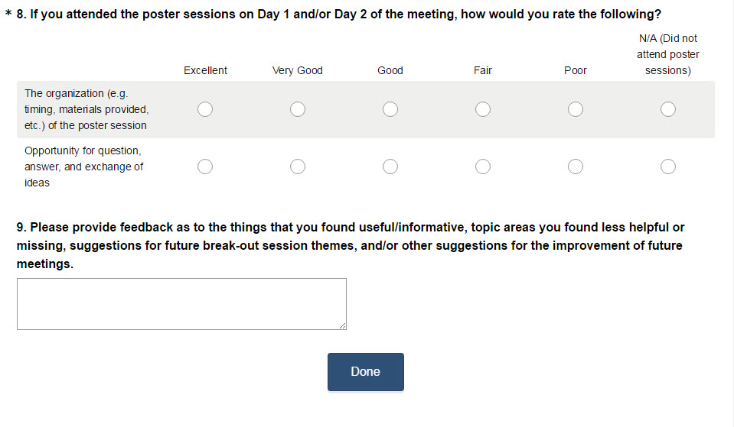Rate poster organization as Good
This screenshot has width=734, height=427.
(390, 109)
